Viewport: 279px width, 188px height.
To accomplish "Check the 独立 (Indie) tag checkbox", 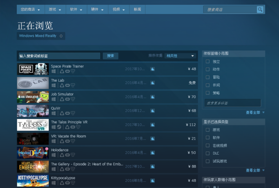I will tap(207, 61).
